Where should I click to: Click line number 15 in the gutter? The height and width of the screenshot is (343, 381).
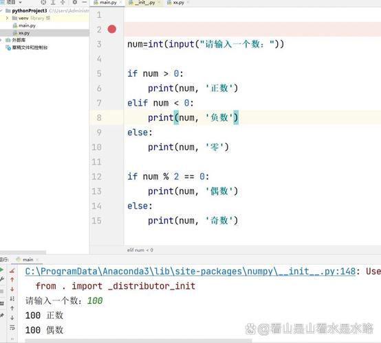point(97,221)
